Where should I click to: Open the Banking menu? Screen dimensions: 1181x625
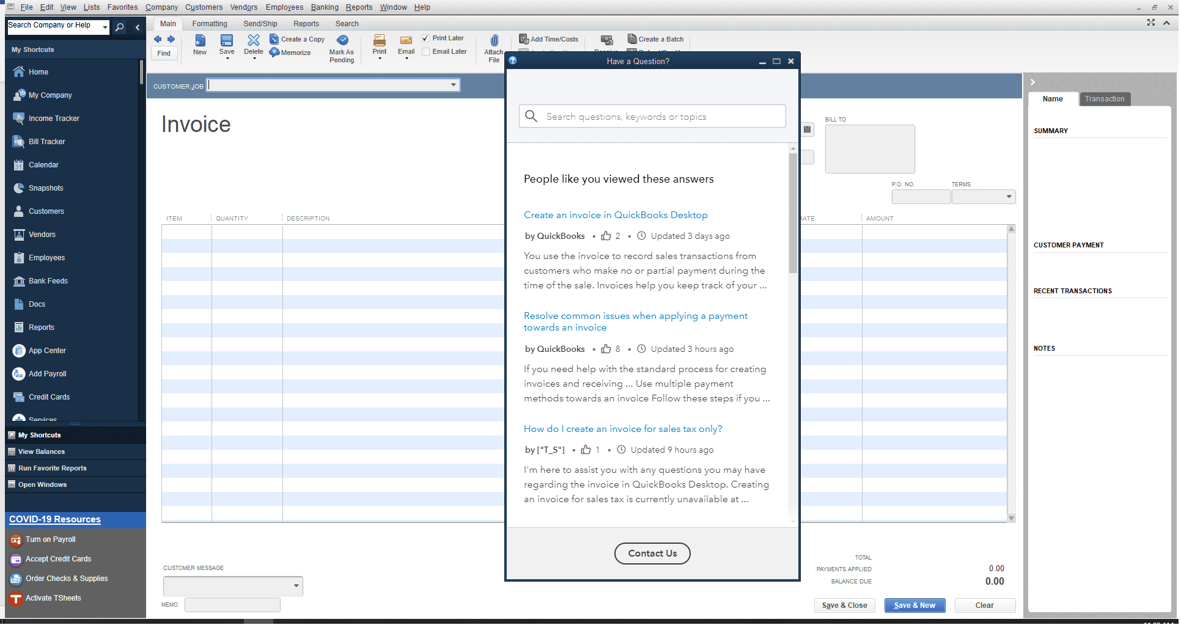(x=325, y=7)
